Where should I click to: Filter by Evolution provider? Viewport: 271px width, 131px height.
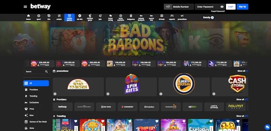click(x=149, y=107)
